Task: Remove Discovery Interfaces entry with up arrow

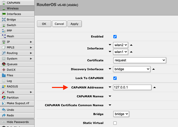Action: pyautogui.click(x=153, y=69)
